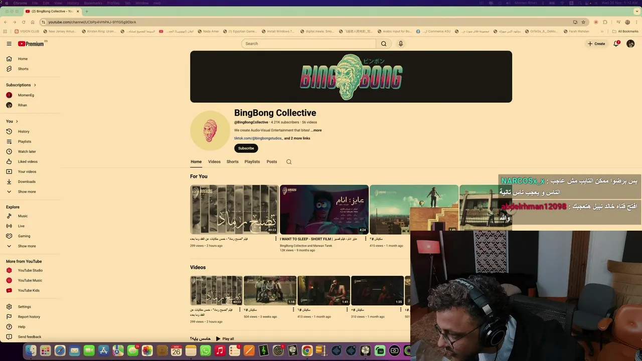Image resolution: width=642 pixels, height=361 pixels.
Task: Open YouTube Music link
Action: pos(30,280)
